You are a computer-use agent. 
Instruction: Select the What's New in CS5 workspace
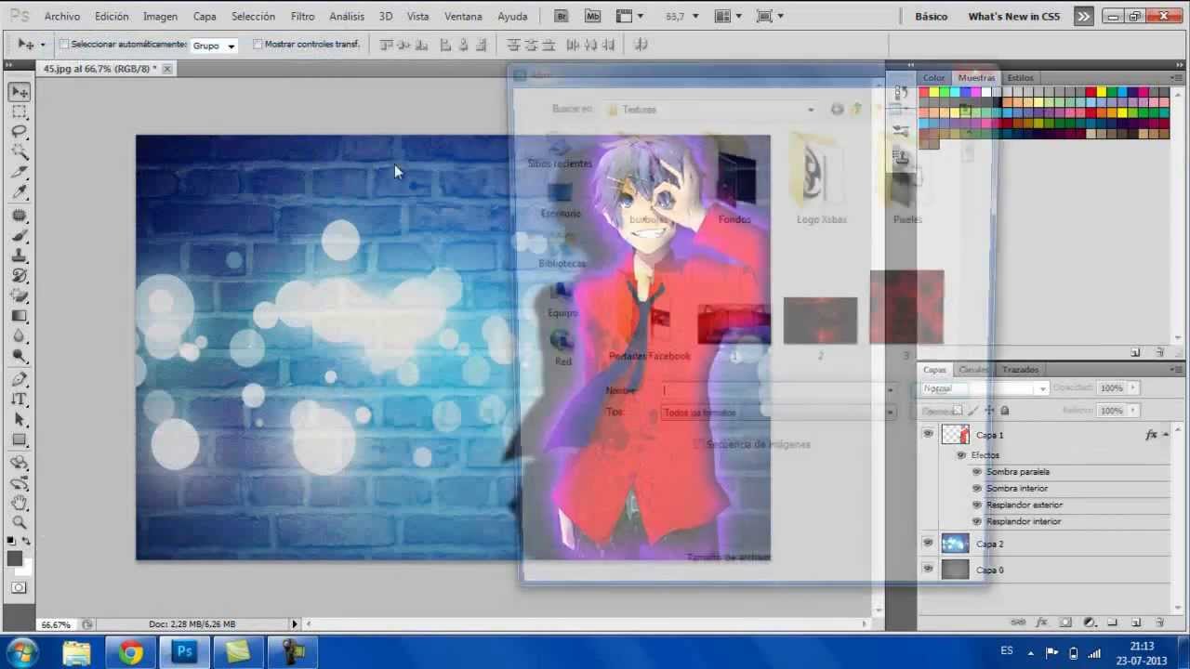pyautogui.click(x=1013, y=17)
